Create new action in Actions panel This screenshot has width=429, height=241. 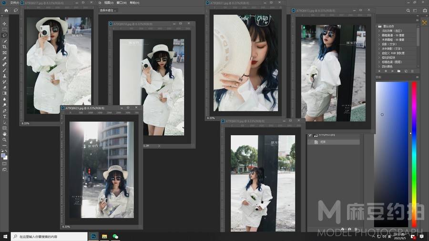[406, 71]
